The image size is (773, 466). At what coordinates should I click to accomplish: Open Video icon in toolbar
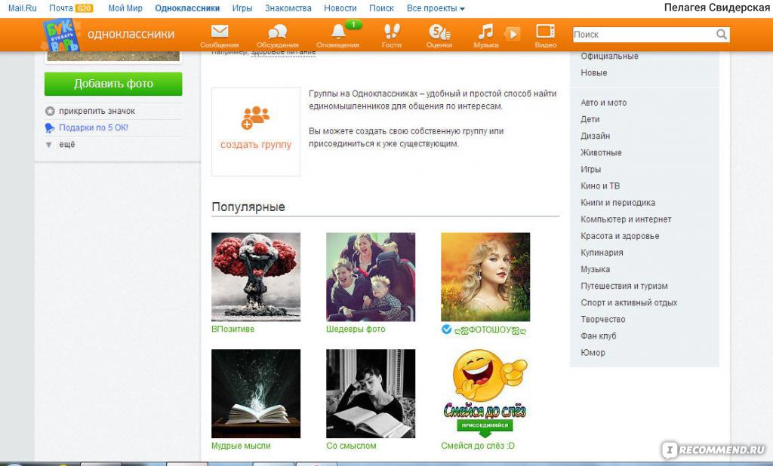[x=545, y=31]
